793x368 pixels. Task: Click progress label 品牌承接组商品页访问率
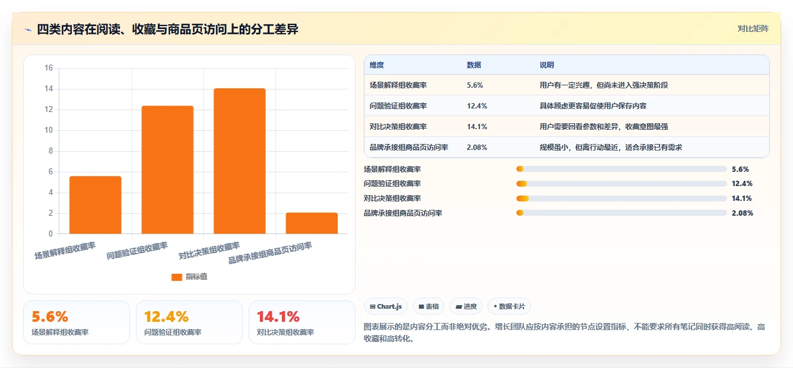coord(403,213)
